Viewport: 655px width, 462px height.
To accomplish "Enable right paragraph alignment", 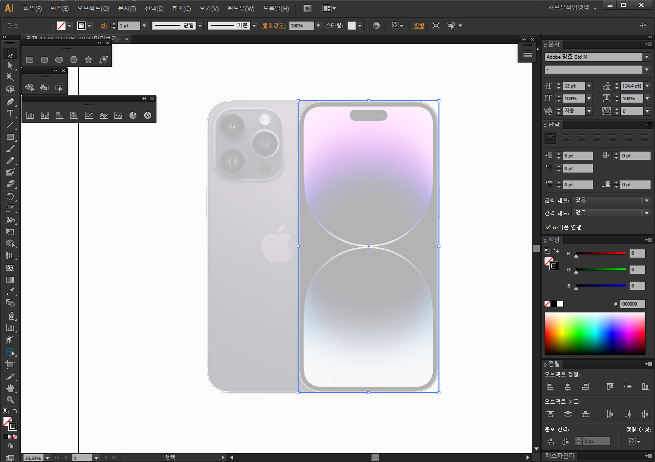I will pyautogui.click(x=582, y=138).
